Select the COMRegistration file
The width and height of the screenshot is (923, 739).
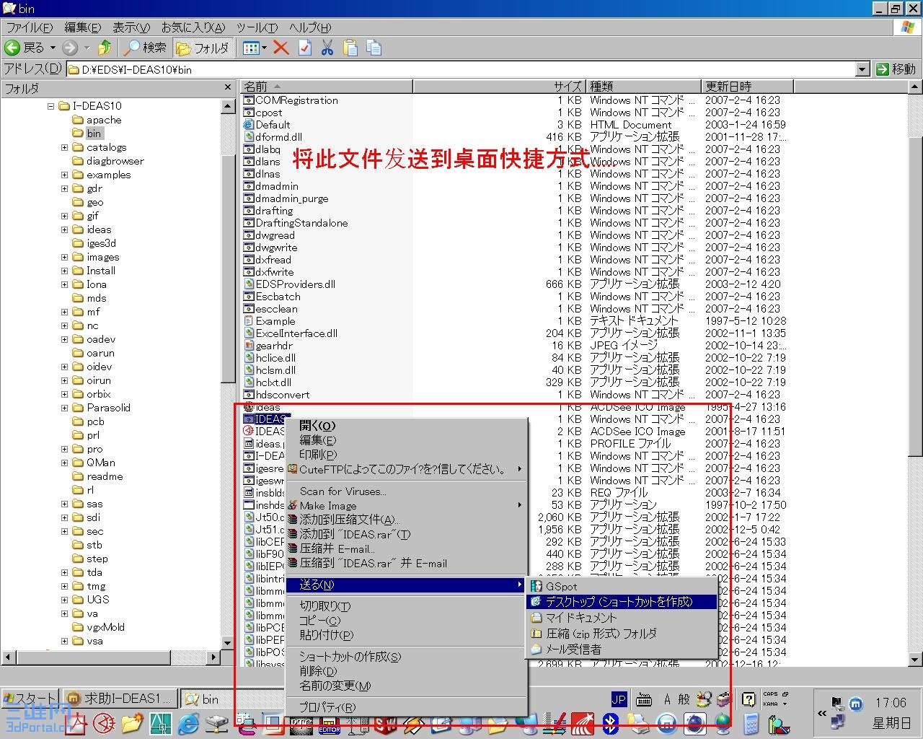[296, 100]
